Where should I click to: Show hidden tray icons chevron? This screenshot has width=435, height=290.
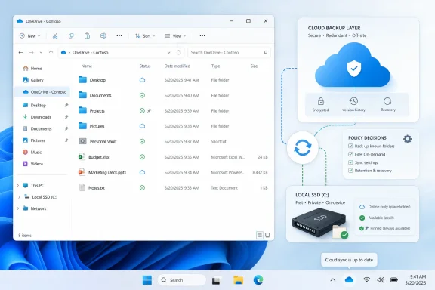[333, 280]
